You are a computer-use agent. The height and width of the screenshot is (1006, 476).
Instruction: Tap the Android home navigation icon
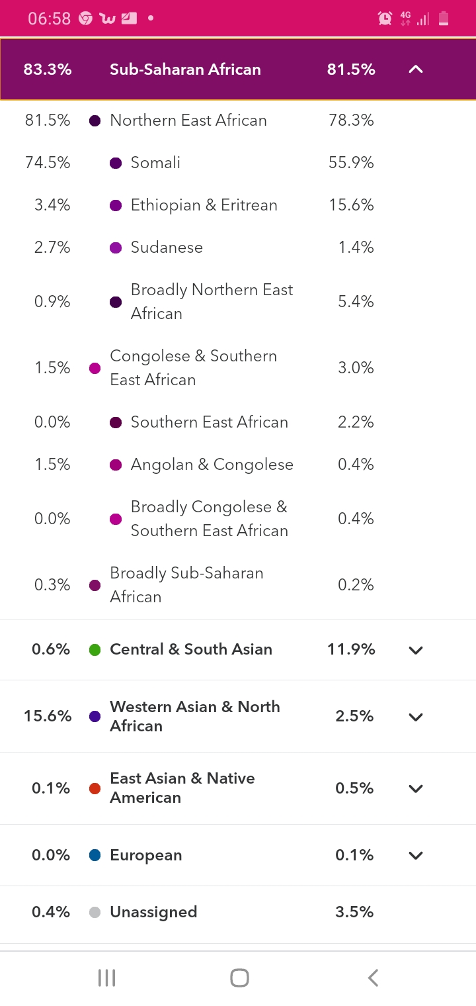pyautogui.click(x=239, y=978)
